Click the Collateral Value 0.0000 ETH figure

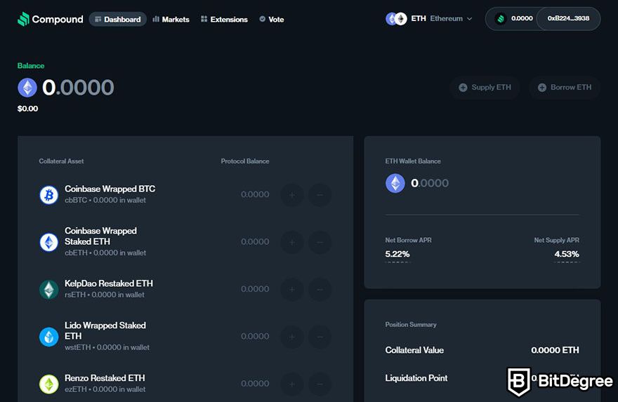[555, 350]
